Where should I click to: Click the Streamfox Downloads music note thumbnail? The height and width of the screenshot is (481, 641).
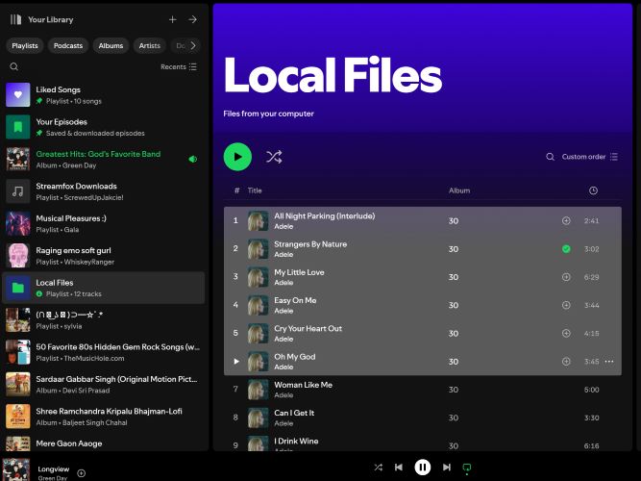coord(18,191)
